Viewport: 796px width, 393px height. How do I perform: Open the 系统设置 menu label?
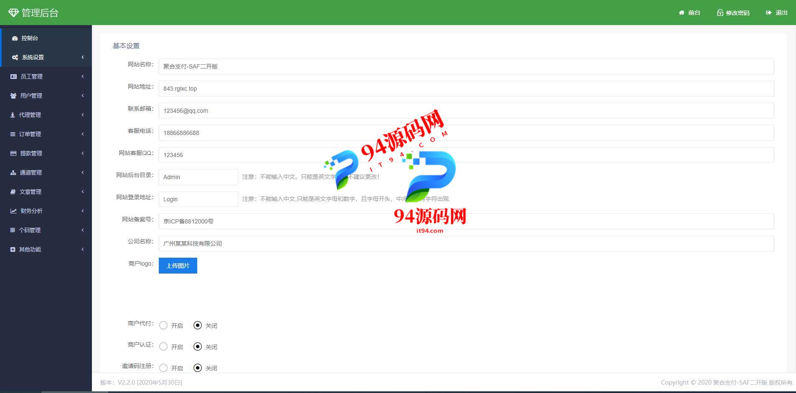[33, 57]
